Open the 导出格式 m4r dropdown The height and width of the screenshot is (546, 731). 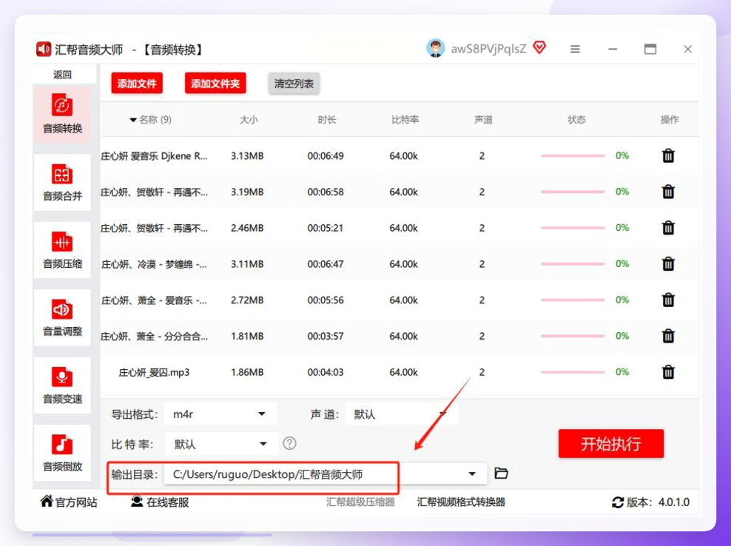pos(220,414)
